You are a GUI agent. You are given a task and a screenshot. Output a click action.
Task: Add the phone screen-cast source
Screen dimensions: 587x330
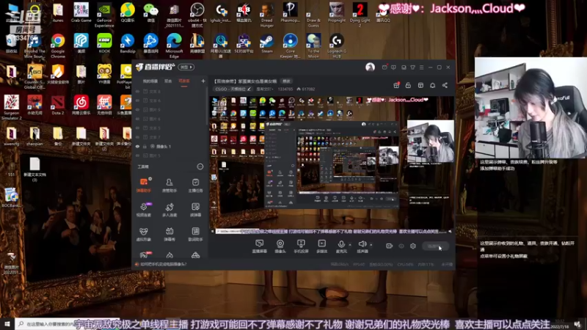point(301,246)
